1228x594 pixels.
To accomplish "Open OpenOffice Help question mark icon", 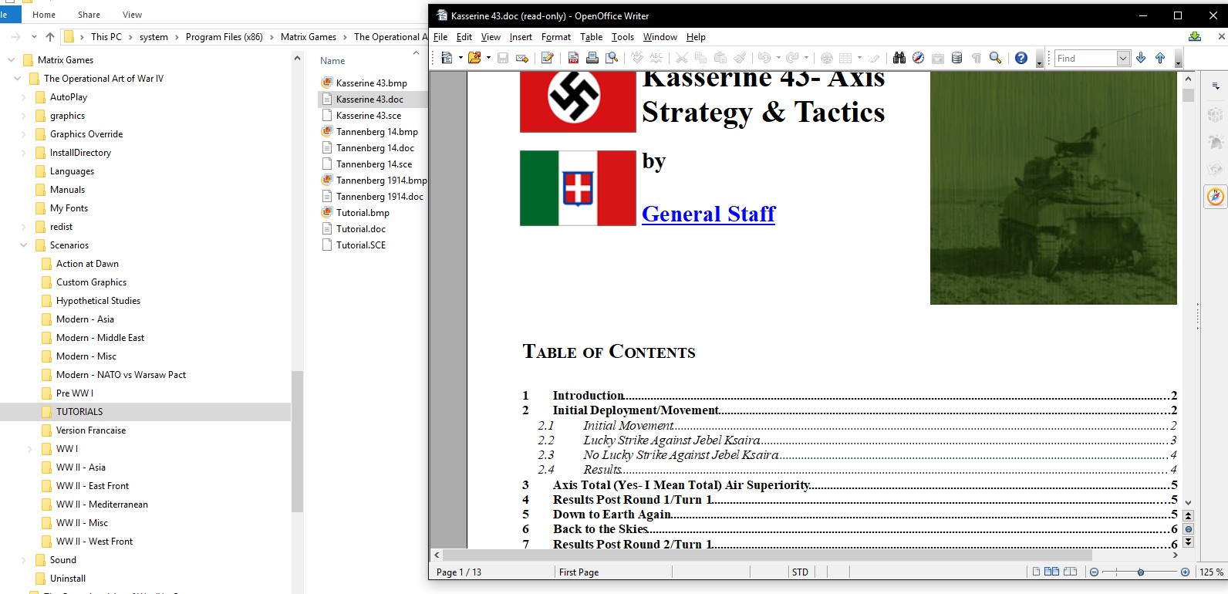I will tap(1021, 58).
